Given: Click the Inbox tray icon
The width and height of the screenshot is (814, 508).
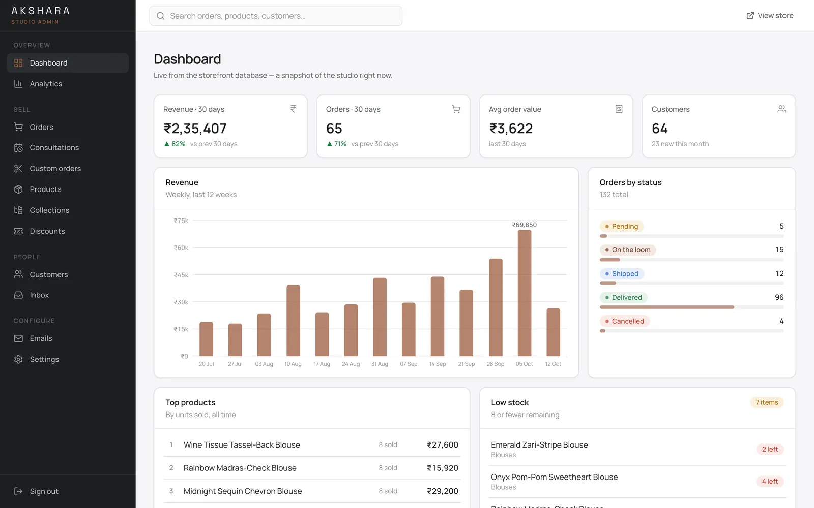Looking at the screenshot, I should click(x=18, y=295).
